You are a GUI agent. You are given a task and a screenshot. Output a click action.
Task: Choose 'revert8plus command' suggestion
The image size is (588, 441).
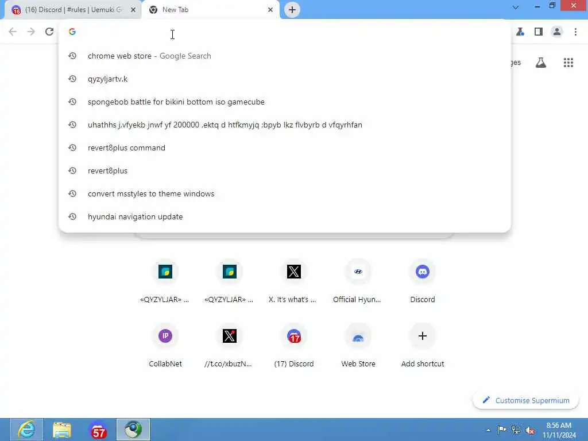coord(285,148)
